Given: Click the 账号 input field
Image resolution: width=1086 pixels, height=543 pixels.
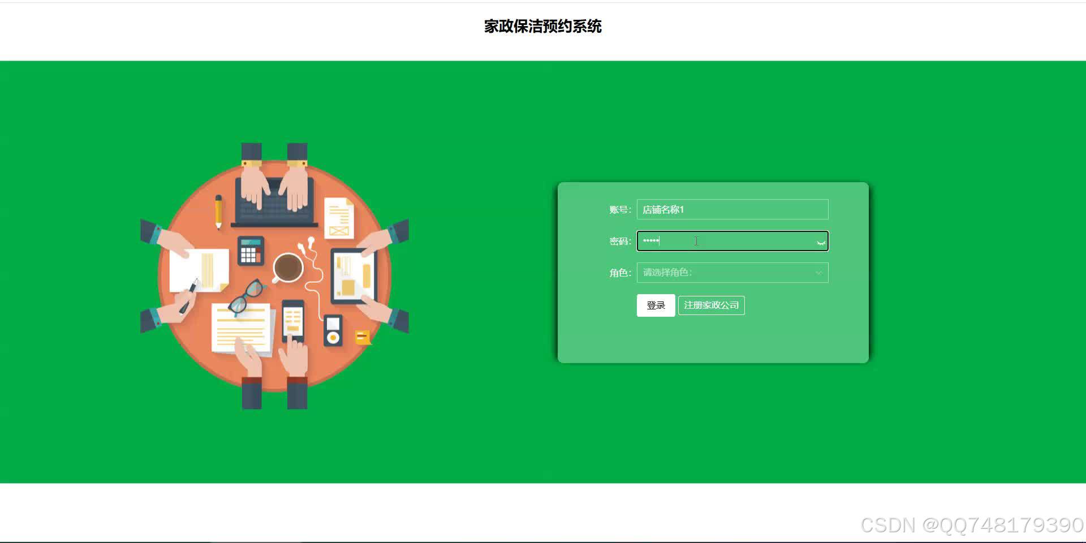Looking at the screenshot, I should pos(732,209).
